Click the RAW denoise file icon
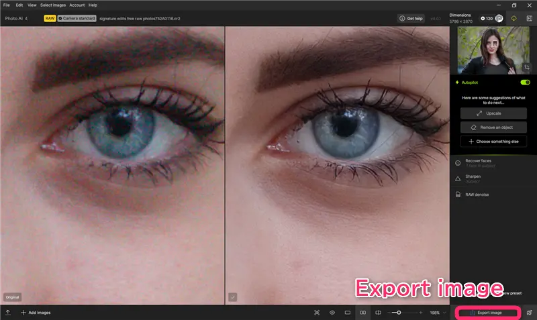 (x=458, y=195)
